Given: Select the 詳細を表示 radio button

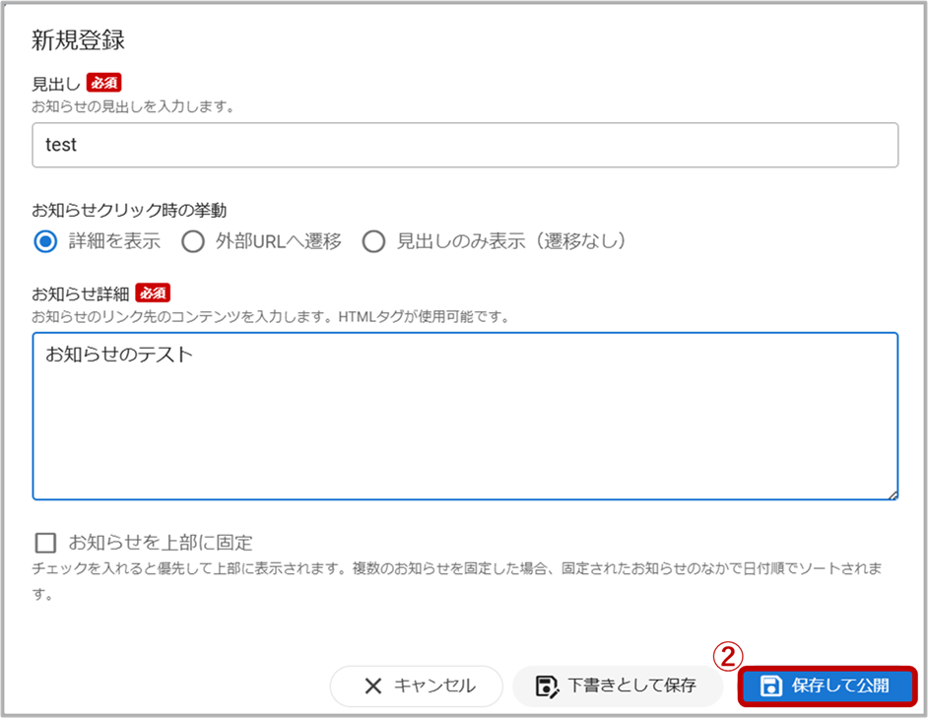Looking at the screenshot, I should [x=45, y=241].
